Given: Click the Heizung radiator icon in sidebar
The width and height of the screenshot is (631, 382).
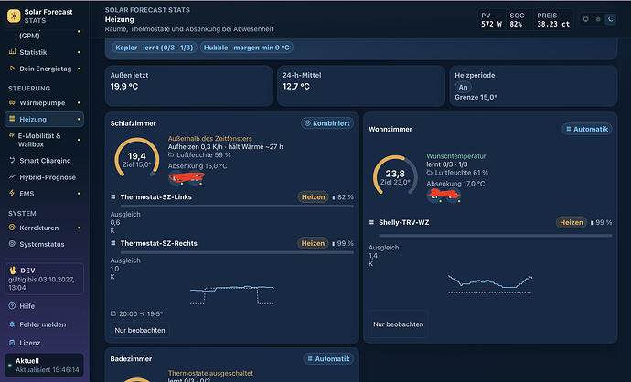Looking at the screenshot, I should 12,119.
